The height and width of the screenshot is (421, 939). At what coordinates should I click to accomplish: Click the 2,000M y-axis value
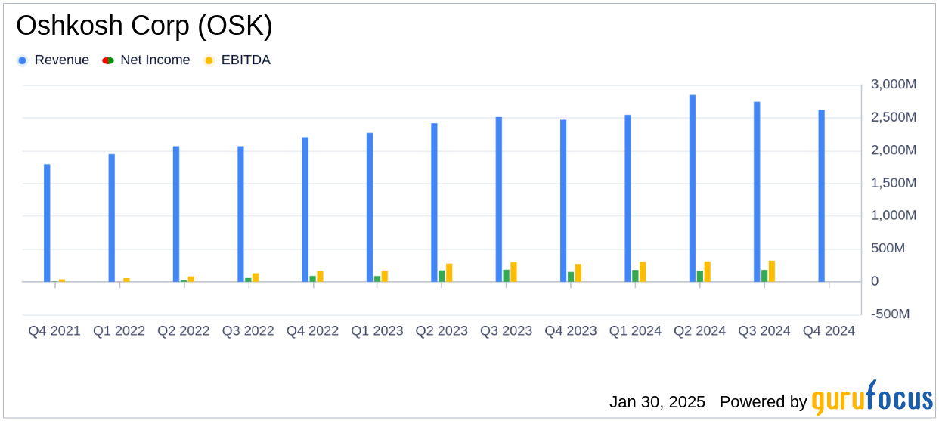tap(894, 150)
